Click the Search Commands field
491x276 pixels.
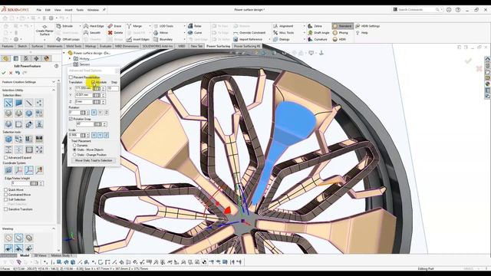click(417, 10)
